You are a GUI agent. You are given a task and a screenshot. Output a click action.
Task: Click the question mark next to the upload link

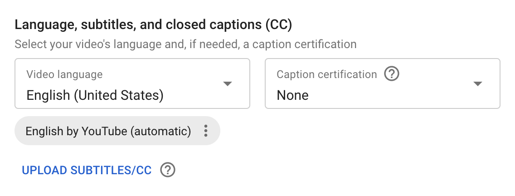tap(167, 170)
